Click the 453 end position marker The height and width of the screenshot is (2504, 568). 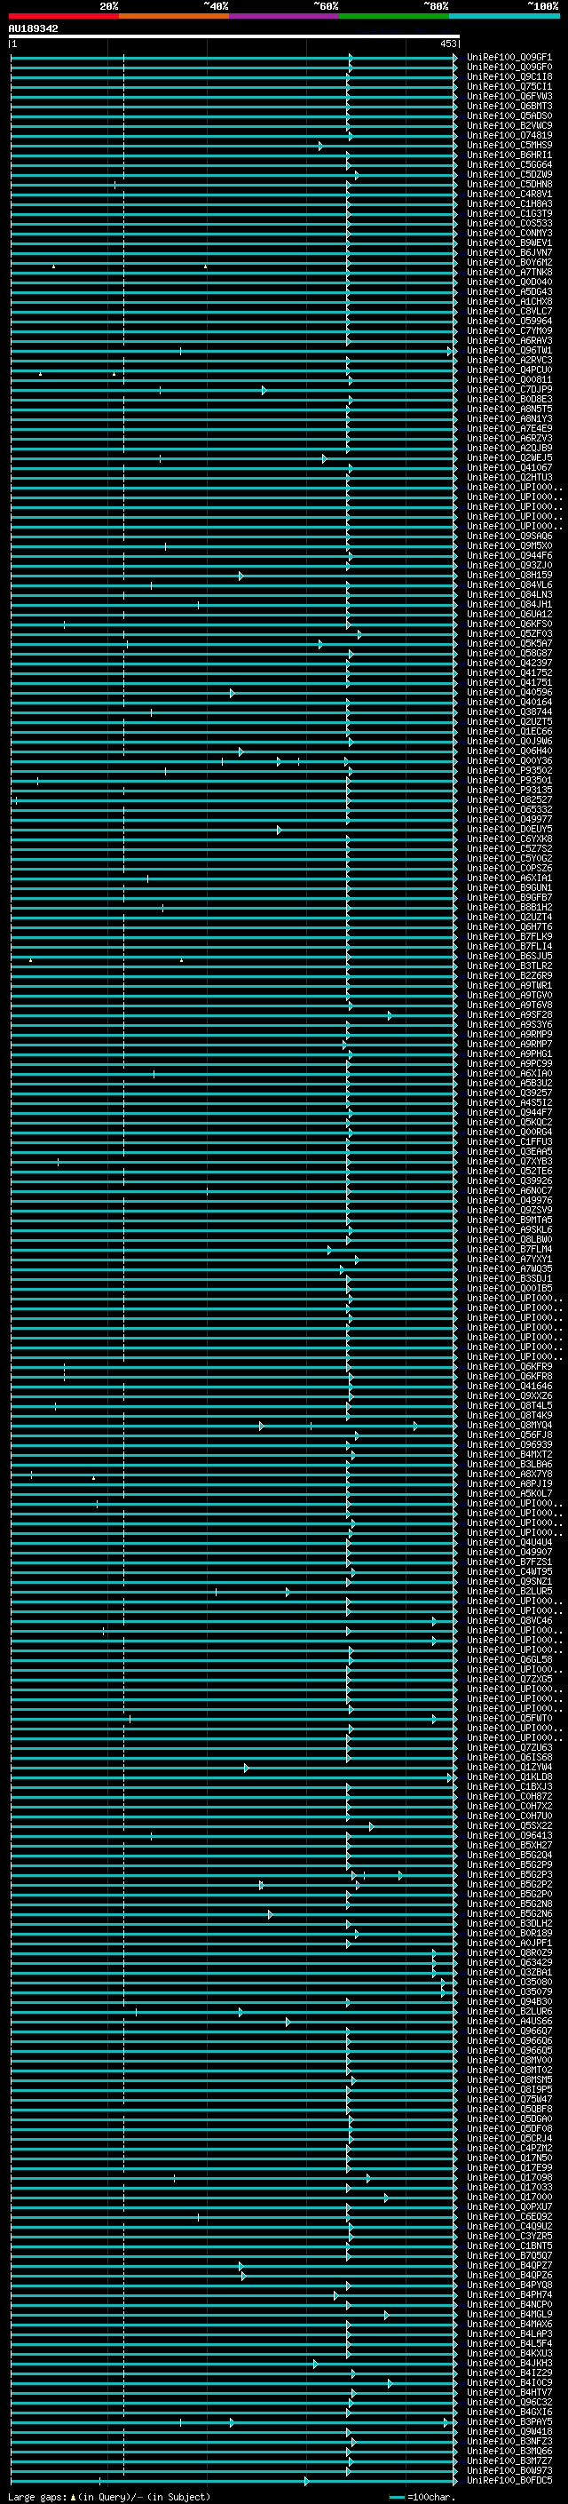tap(447, 44)
